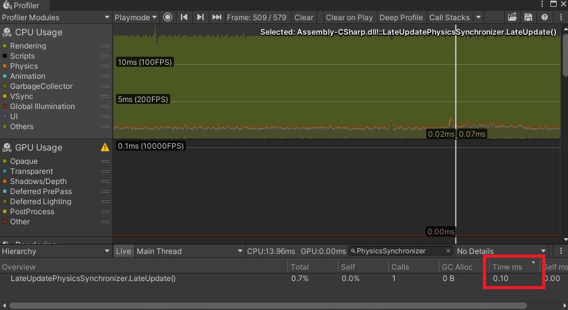Open Call Stacks dropdown arrow
The width and height of the screenshot is (568, 310).
478,17
